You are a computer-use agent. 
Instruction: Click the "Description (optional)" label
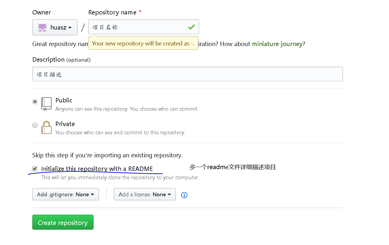pyautogui.click(x=61, y=60)
